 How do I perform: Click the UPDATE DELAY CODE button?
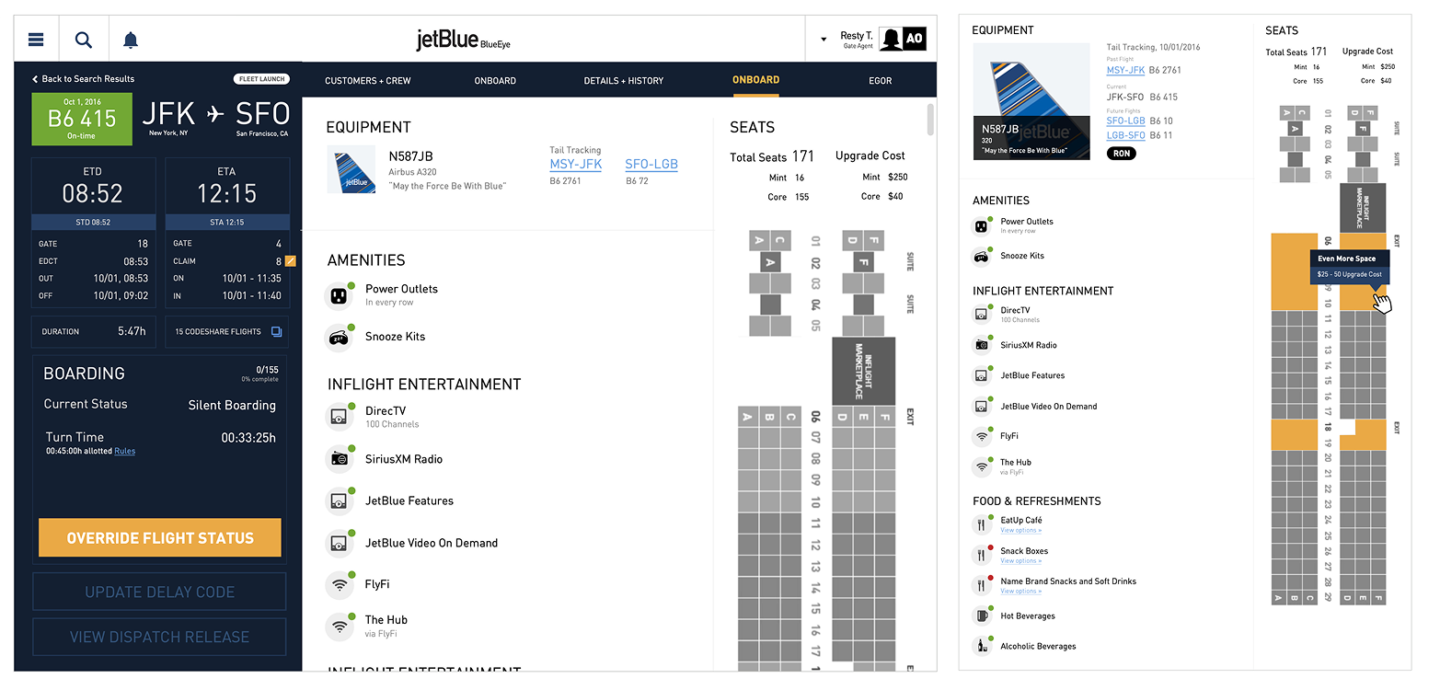coord(159,592)
